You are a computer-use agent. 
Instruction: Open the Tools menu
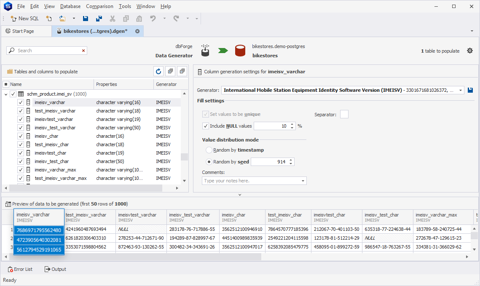[125, 6]
